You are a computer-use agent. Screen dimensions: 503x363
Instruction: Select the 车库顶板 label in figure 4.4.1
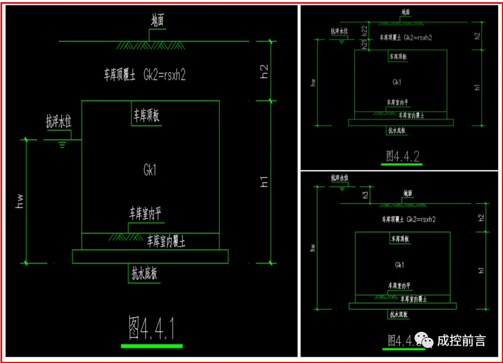146,115
